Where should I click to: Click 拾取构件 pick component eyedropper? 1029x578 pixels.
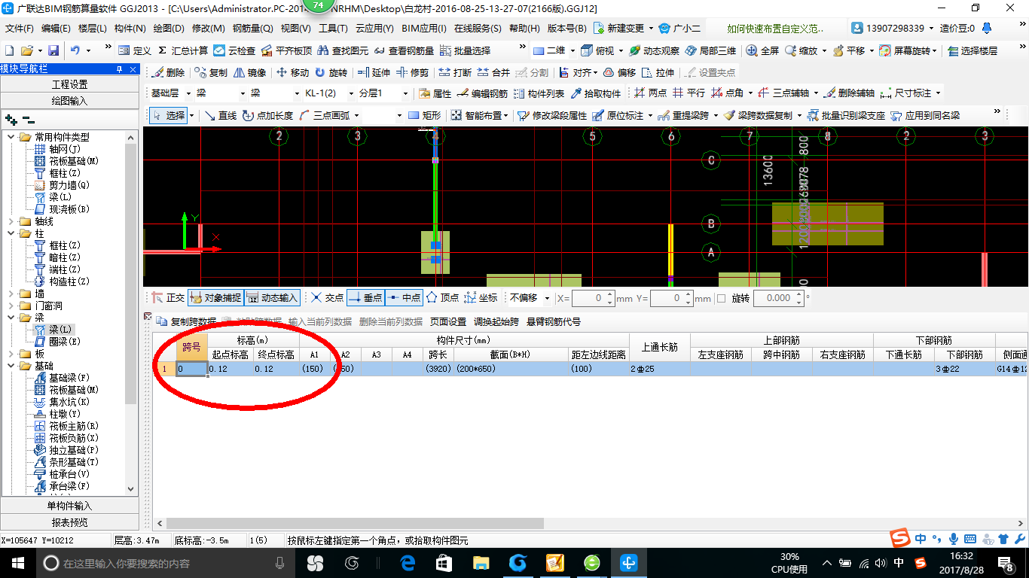coord(596,93)
